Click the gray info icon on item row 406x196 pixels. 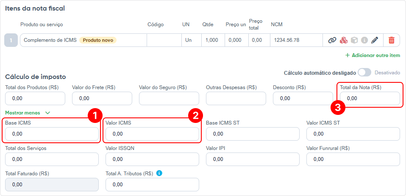[364, 40]
